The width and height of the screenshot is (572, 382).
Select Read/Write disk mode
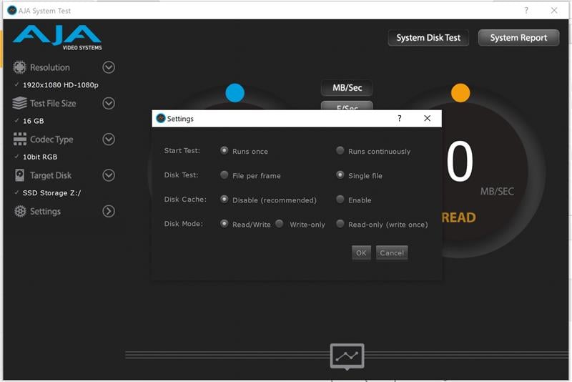(224, 224)
